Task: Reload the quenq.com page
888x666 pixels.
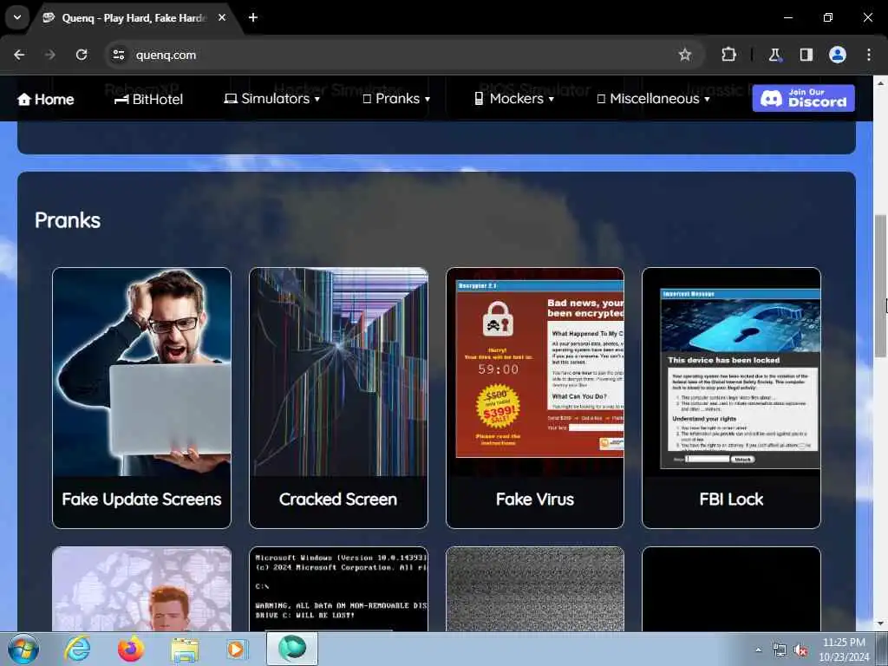Action: (x=82, y=55)
